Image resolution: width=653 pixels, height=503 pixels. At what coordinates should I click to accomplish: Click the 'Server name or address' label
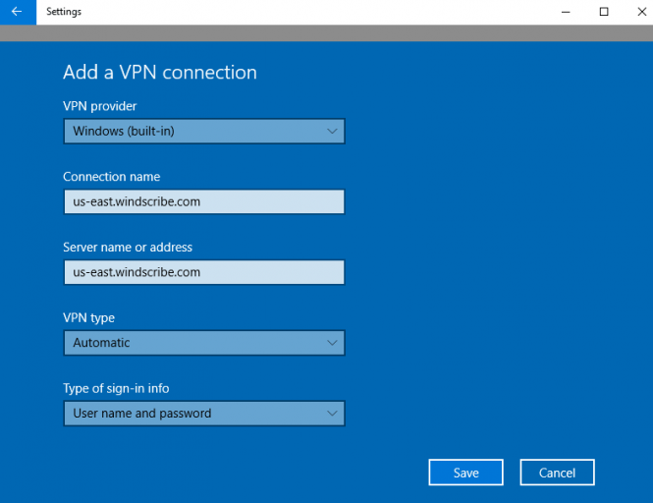128,248
